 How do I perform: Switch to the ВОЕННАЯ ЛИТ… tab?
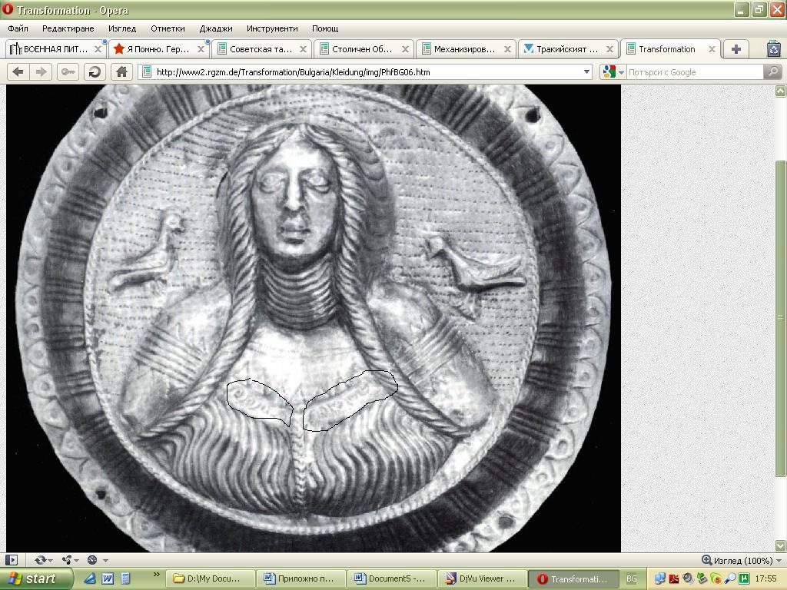click(x=55, y=49)
